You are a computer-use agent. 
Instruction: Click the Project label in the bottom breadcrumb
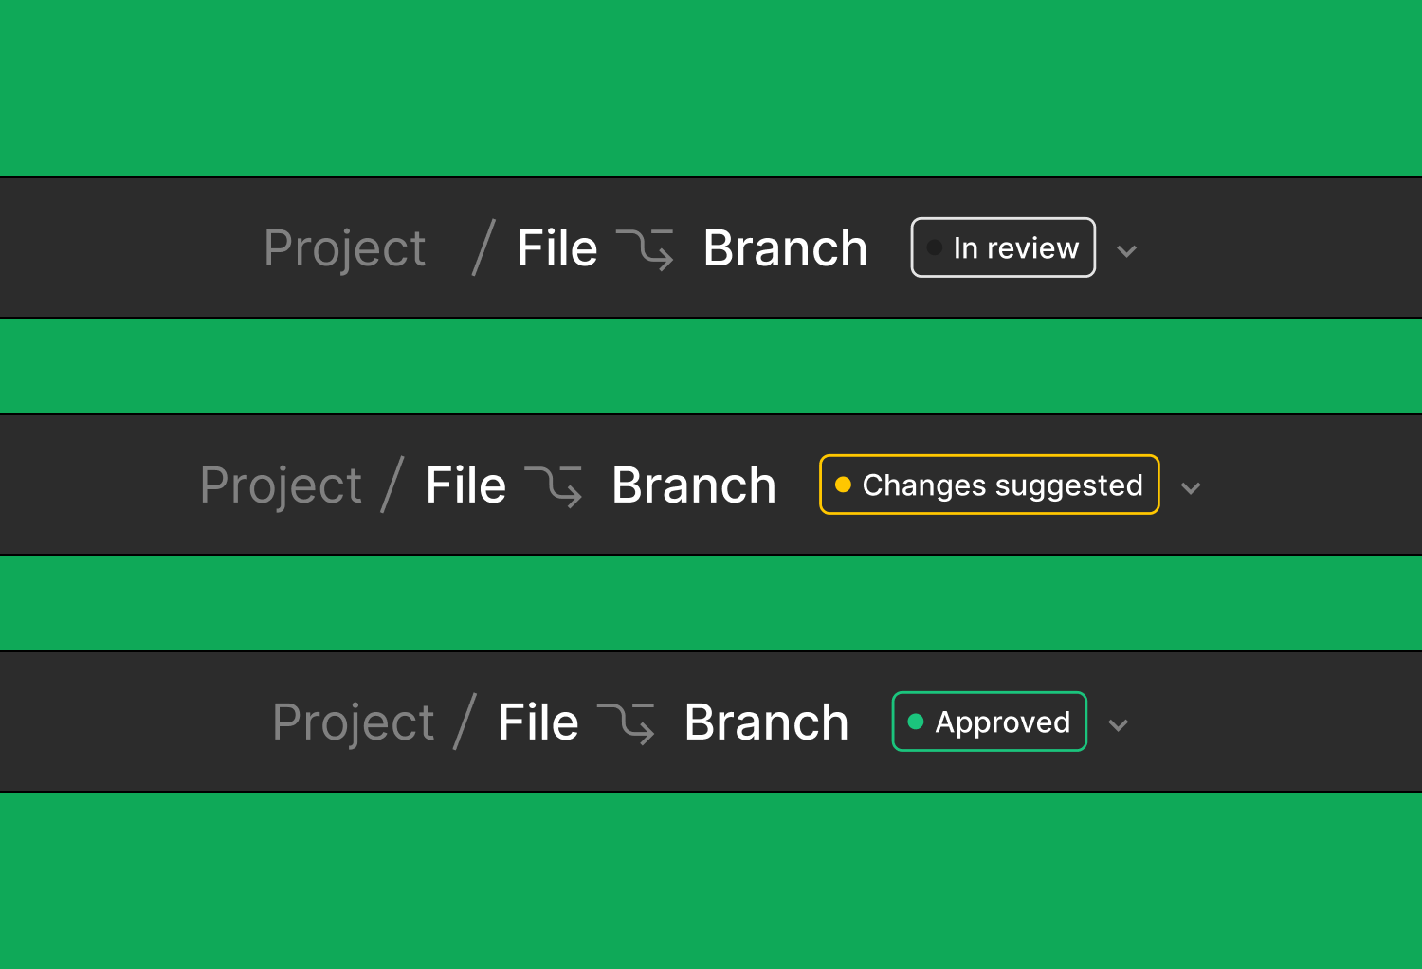point(352,722)
